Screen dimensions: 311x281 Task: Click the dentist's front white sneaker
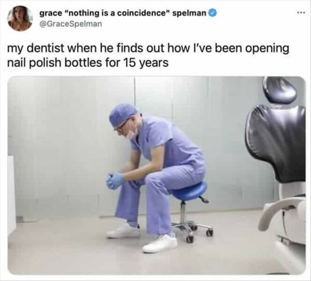pyautogui.click(x=159, y=244)
